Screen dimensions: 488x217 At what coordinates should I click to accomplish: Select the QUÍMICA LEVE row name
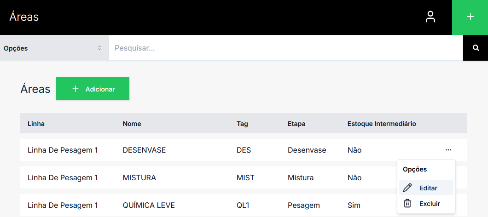(x=149, y=205)
